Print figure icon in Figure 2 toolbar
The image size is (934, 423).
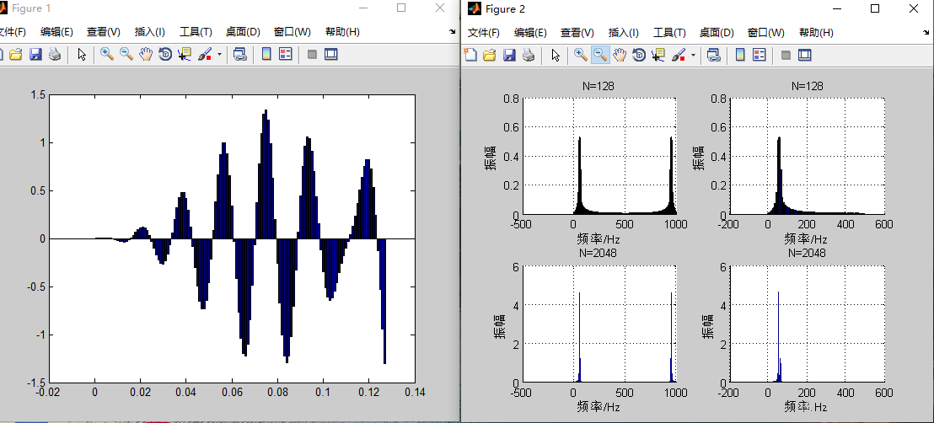529,56
